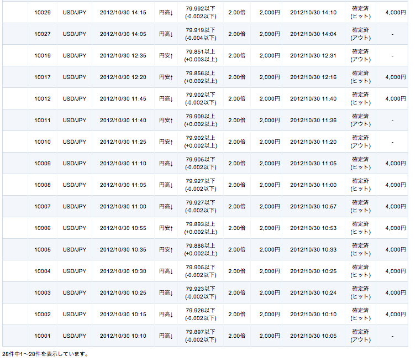Click order number 10001
The width and height of the screenshot is (416, 361).
click(x=42, y=336)
